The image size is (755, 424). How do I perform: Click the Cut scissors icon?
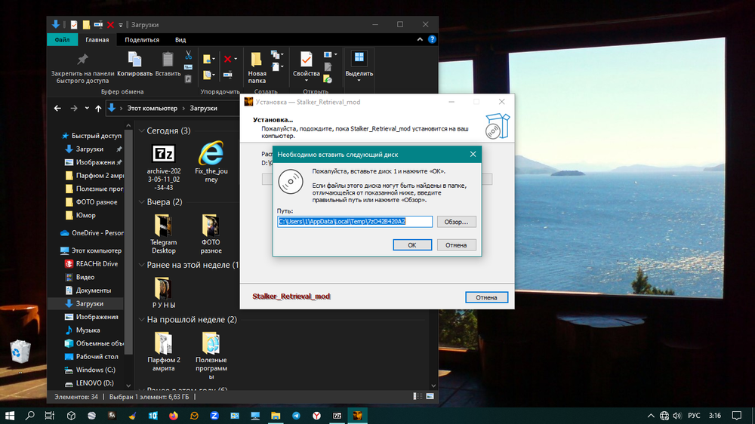pos(187,55)
